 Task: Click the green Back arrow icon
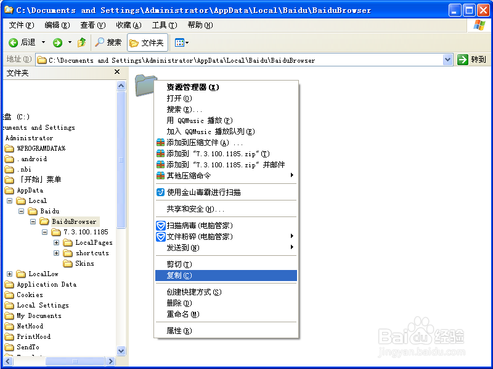tap(13, 42)
